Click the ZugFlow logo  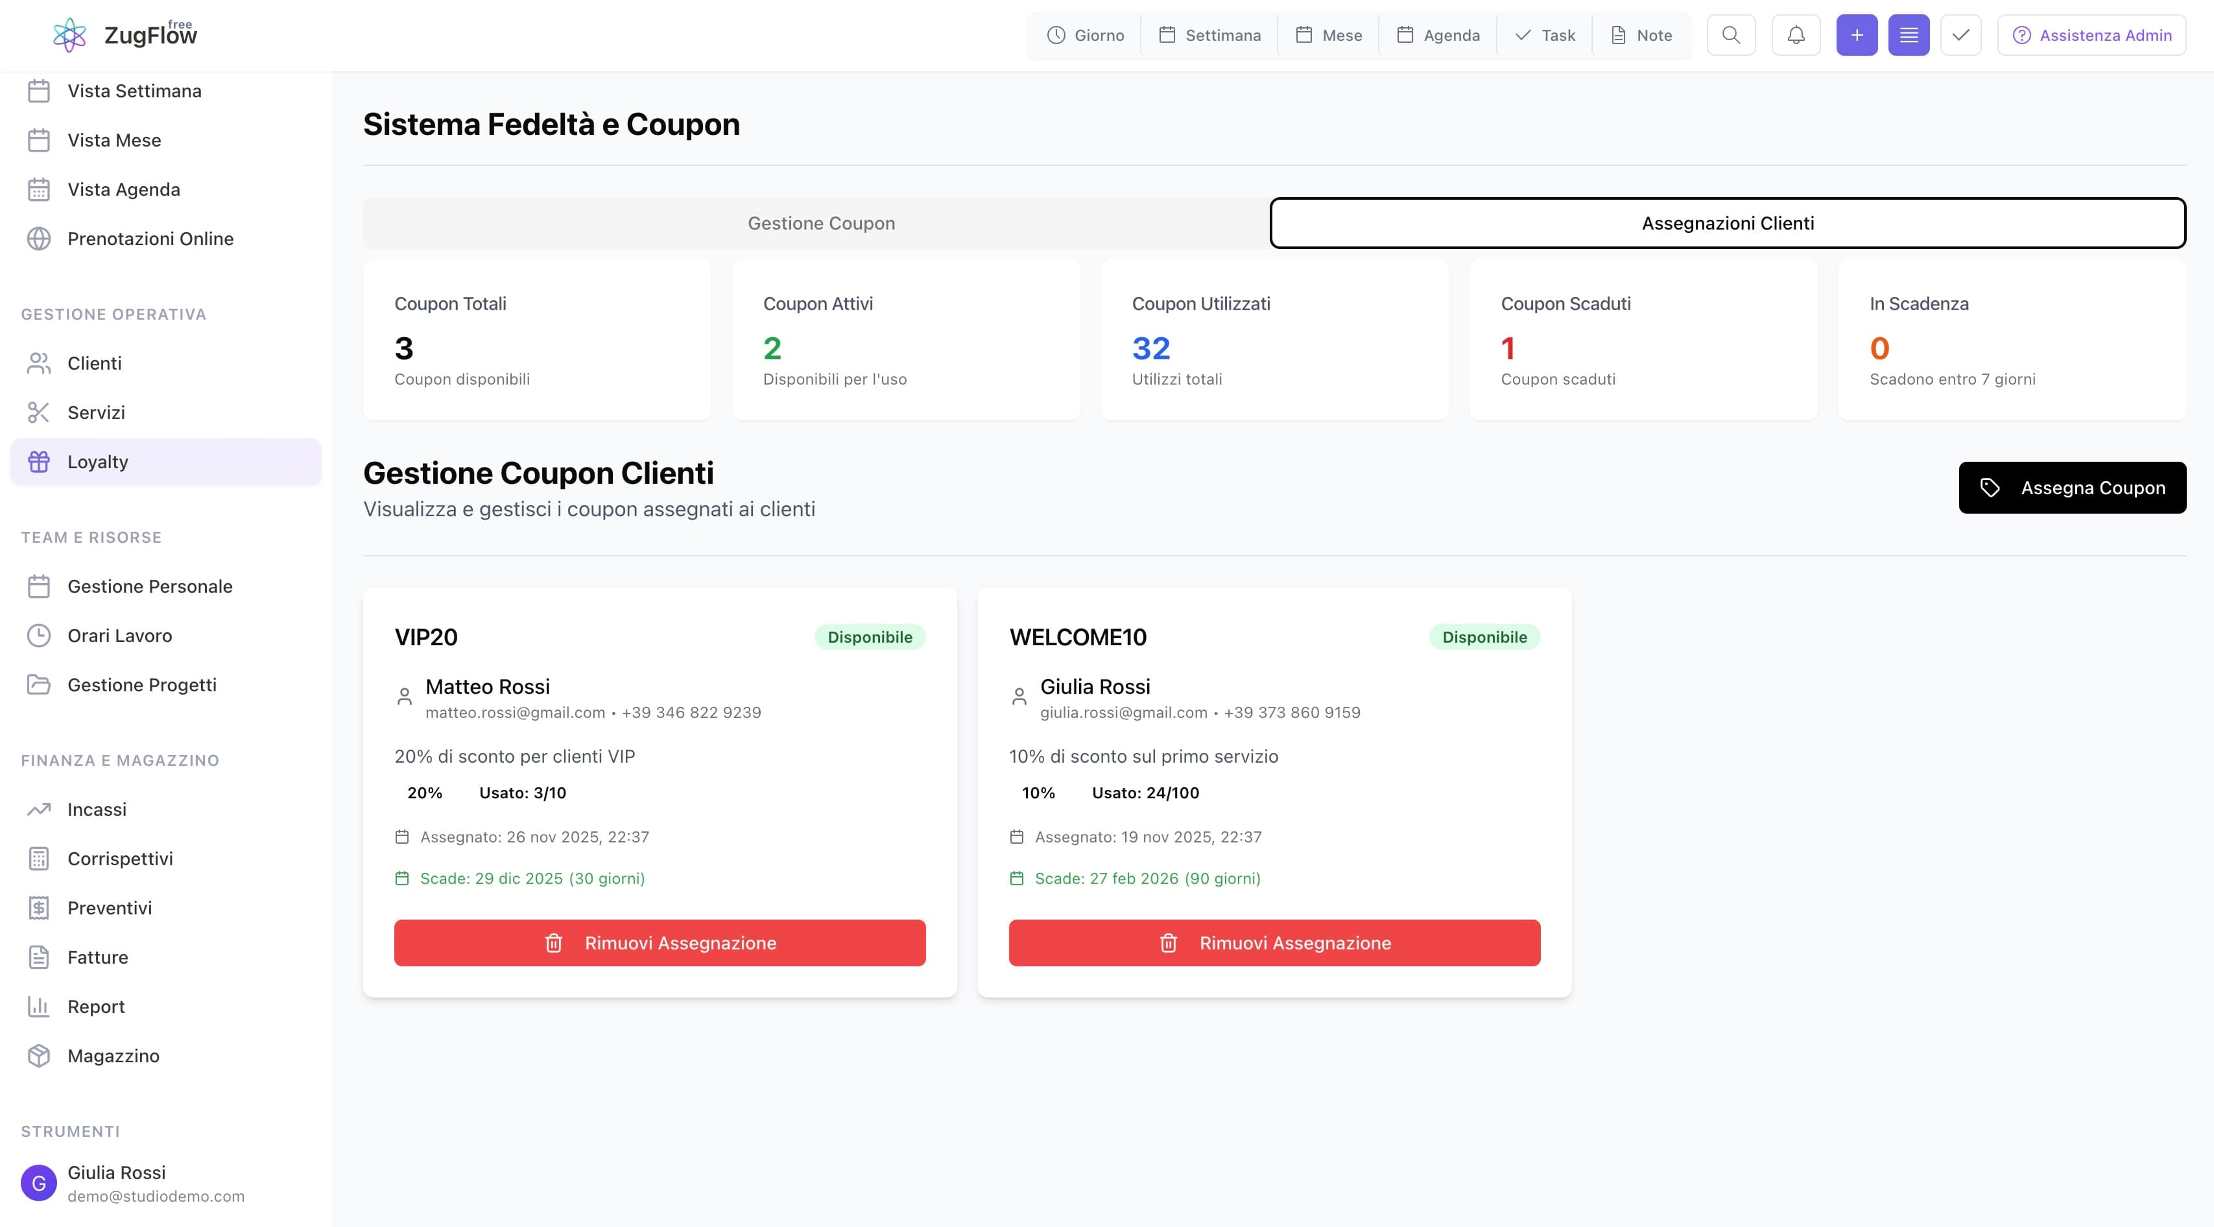[125, 35]
